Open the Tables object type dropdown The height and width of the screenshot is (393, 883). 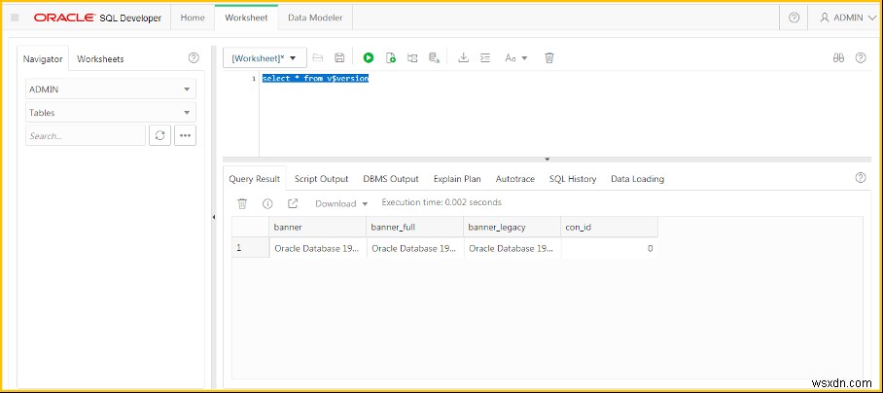click(x=111, y=113)
